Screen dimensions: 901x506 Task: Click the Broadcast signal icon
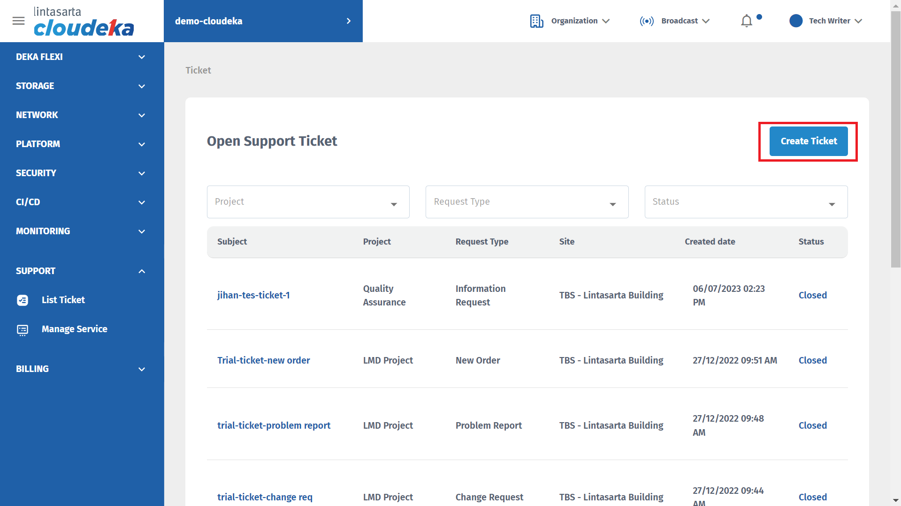point(647,21)
